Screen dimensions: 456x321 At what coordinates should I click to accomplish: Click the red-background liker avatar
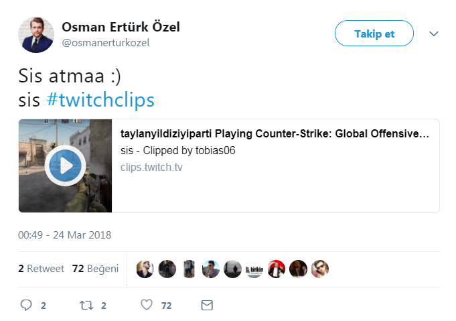(x=277, y=269)
